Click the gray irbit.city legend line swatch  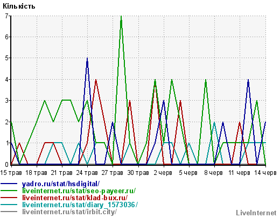pos(9,212)
